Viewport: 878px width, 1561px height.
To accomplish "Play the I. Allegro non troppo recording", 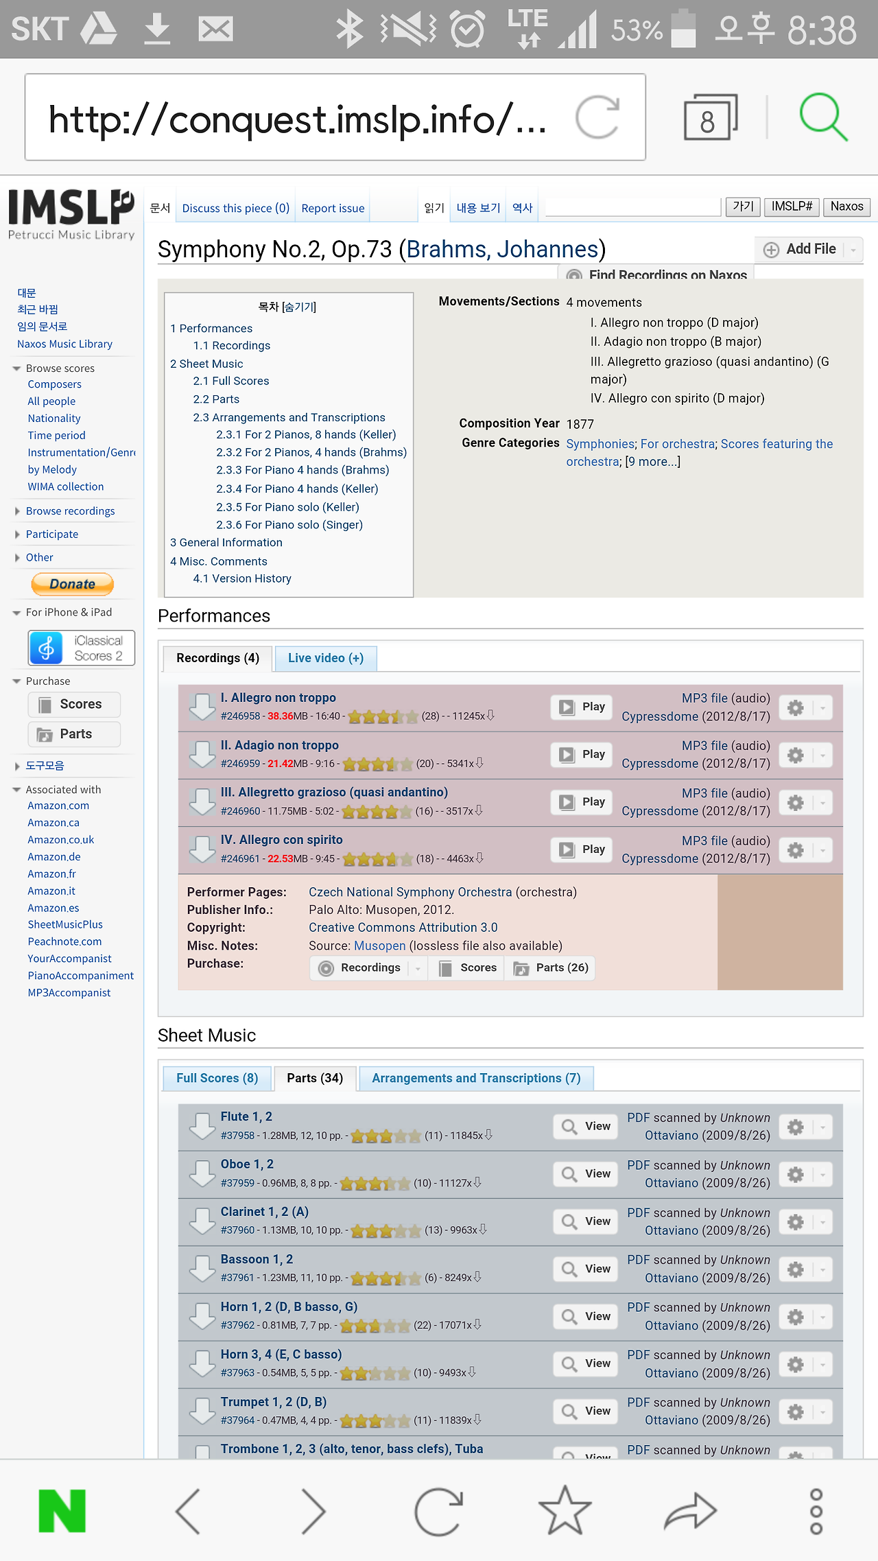I will pos(582,707).
